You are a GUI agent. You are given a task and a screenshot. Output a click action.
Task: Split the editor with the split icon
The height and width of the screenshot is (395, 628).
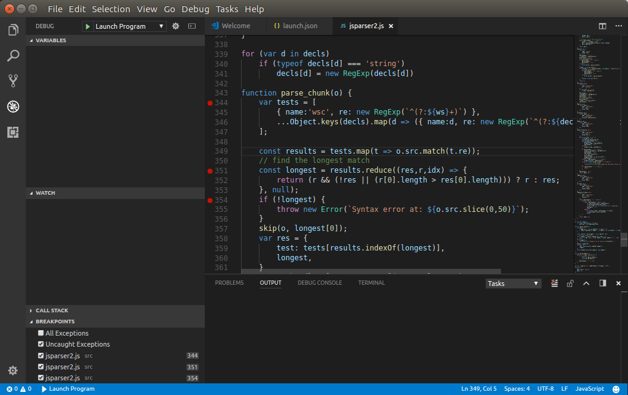[x=602, y=26]
